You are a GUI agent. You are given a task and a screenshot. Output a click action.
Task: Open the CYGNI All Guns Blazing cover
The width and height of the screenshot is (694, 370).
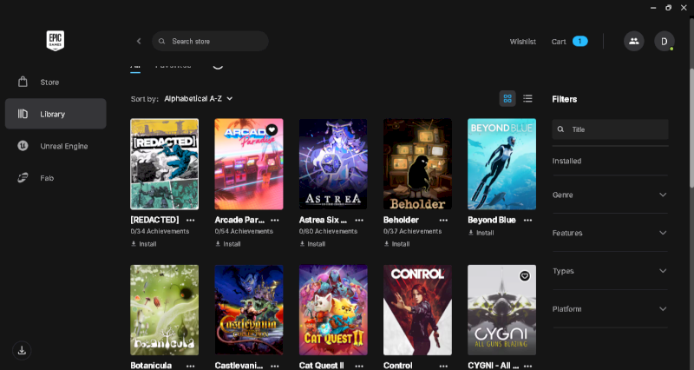[501, 310]
